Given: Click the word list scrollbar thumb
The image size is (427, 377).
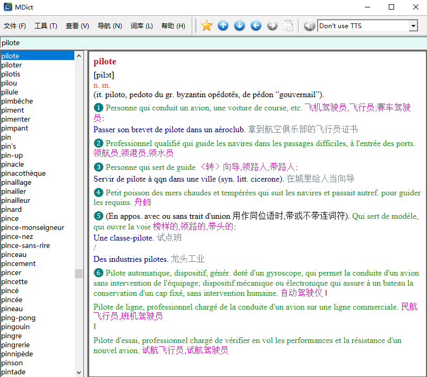Looking at the screenshot, I should pyautogui.click(x=79, y=273).
